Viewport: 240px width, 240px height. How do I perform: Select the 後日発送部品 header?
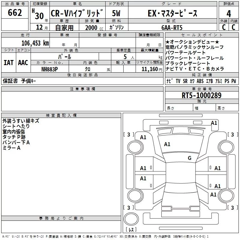82,75
